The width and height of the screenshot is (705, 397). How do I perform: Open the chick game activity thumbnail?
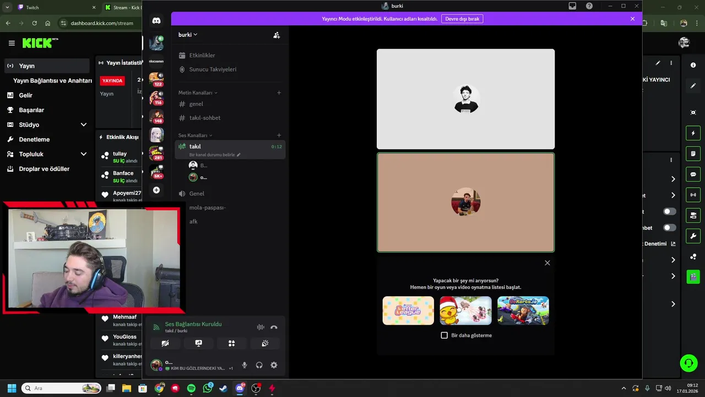[465, 310]
